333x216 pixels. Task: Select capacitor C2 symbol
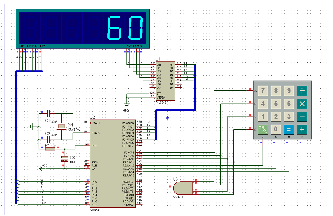tap(48, 139)
